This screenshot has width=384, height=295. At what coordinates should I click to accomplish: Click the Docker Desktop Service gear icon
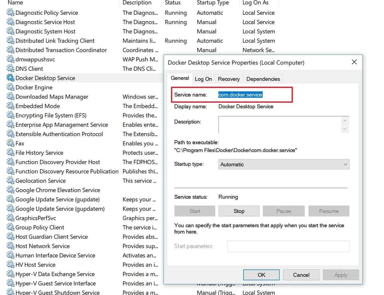(x=10, y=78)
